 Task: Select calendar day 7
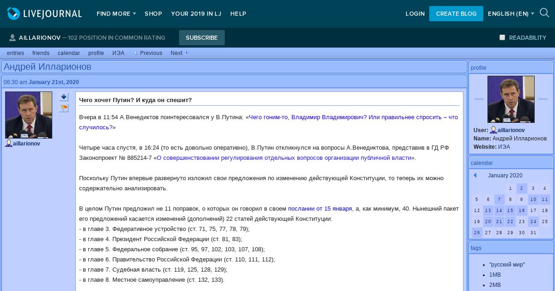point(499,200)
